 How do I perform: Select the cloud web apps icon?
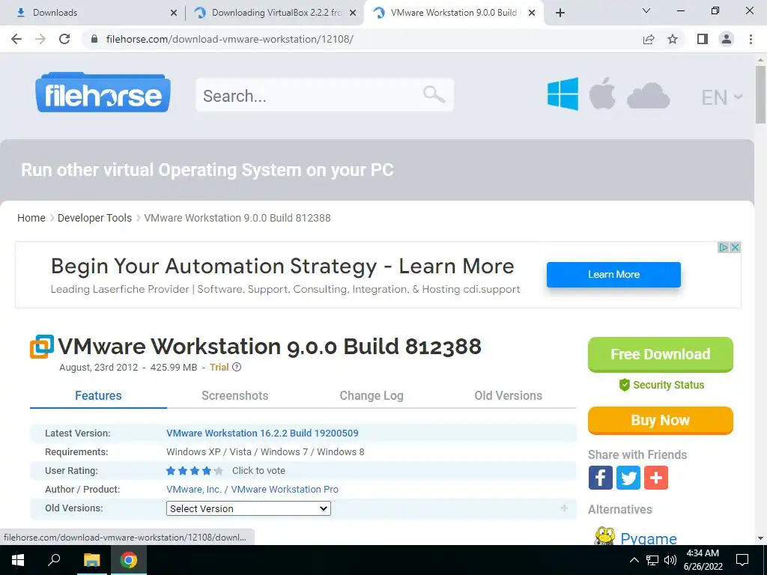point(648,96)
